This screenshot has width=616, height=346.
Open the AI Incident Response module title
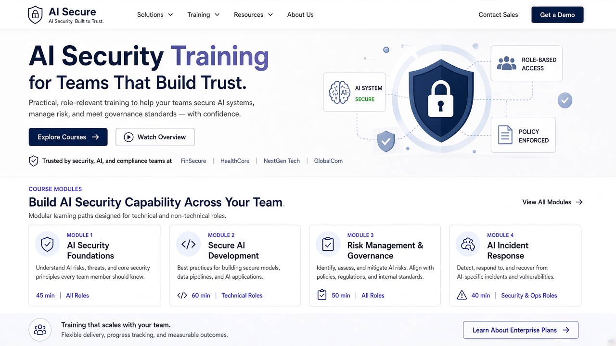click(x=508, y=250)
